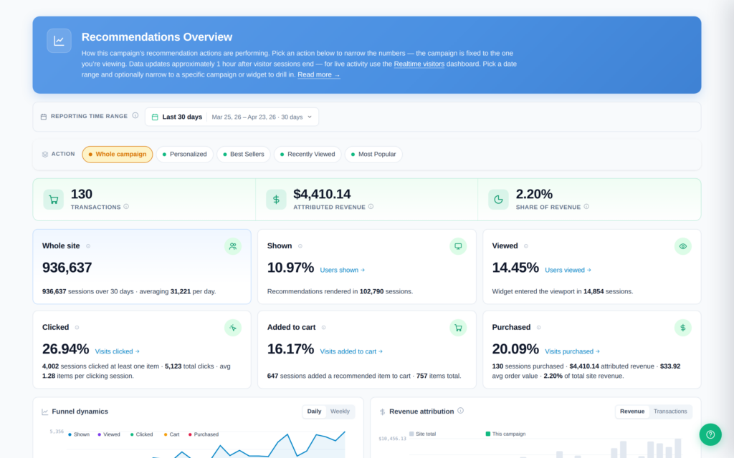Toggle the Shown series in funnel legend
Image resolution: width=734 pixels, height=458 pixels.
tap(79, 434)
